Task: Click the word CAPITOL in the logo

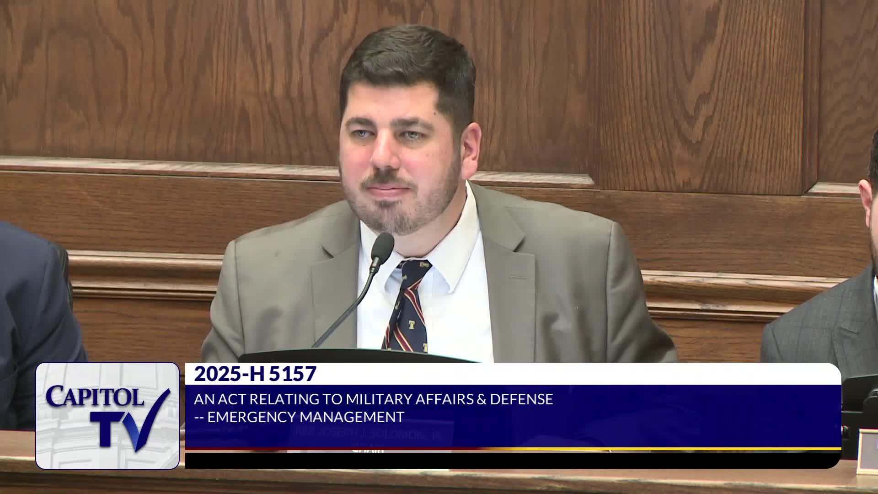Action: pyautogui.click(x=95, y=396)
